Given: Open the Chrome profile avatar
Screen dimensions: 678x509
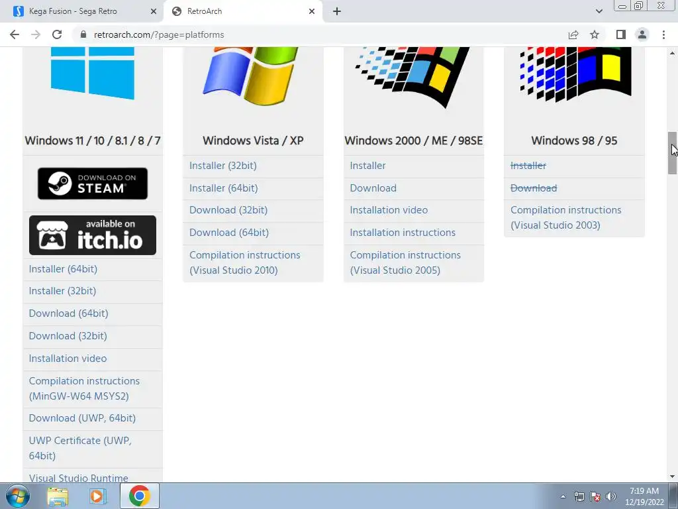Looking at the screenshot, I should 642,34.
